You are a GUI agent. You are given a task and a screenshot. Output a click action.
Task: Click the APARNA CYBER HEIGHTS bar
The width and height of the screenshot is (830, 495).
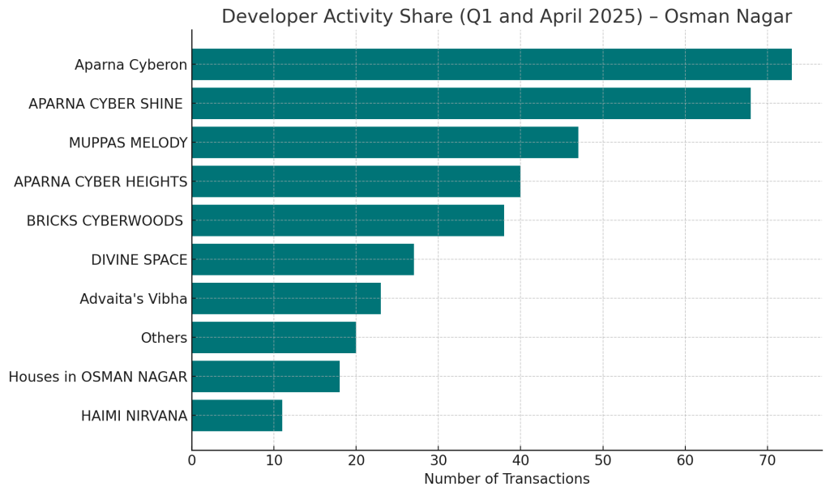pyautogui.click(x=357, y=181)
